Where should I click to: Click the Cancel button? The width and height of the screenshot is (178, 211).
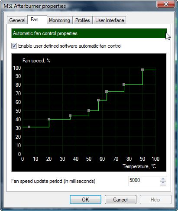pos(120,200)
